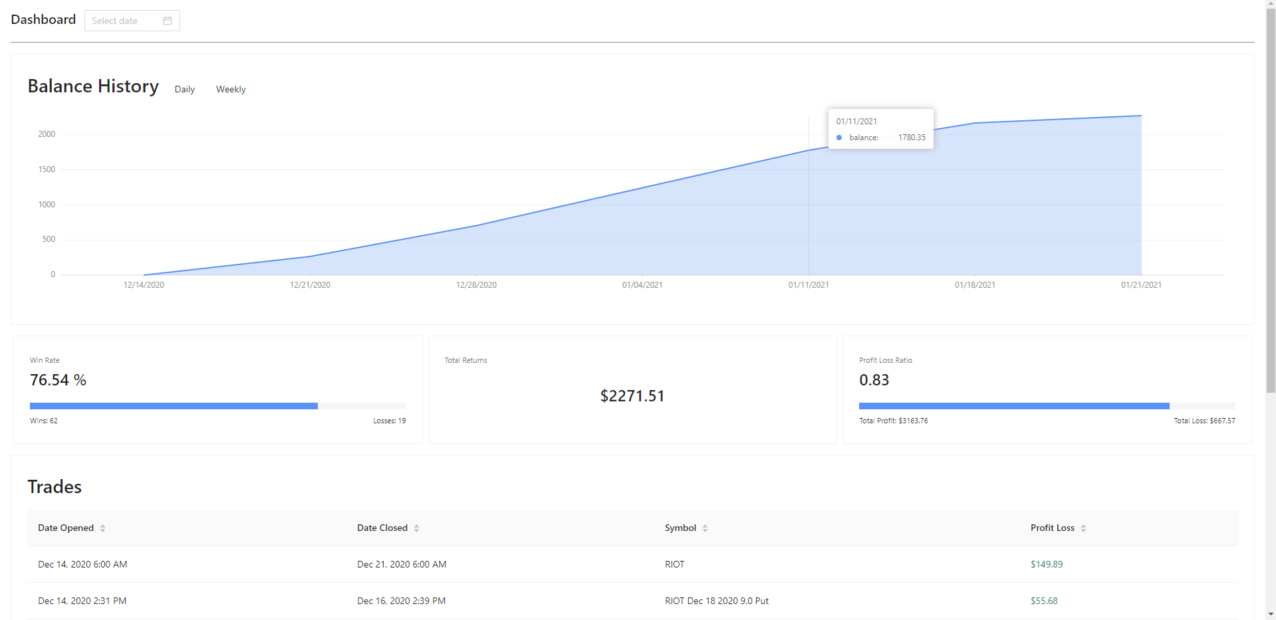Click the Win Rate progress bar
Image resolution: width=1276 pixels, height=620 pixels.
[217, 406]
